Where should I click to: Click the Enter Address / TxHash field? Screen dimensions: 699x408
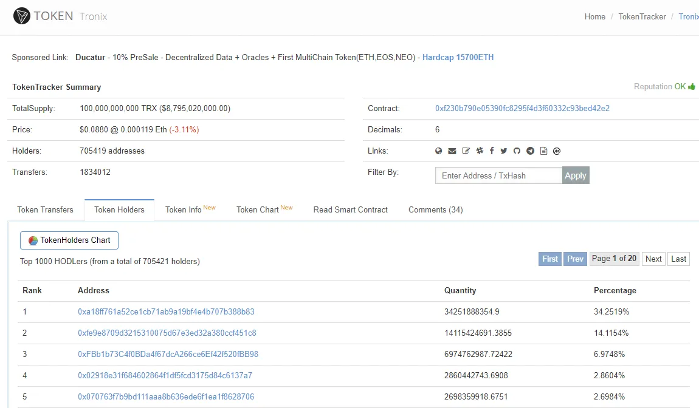pos(498,175)
